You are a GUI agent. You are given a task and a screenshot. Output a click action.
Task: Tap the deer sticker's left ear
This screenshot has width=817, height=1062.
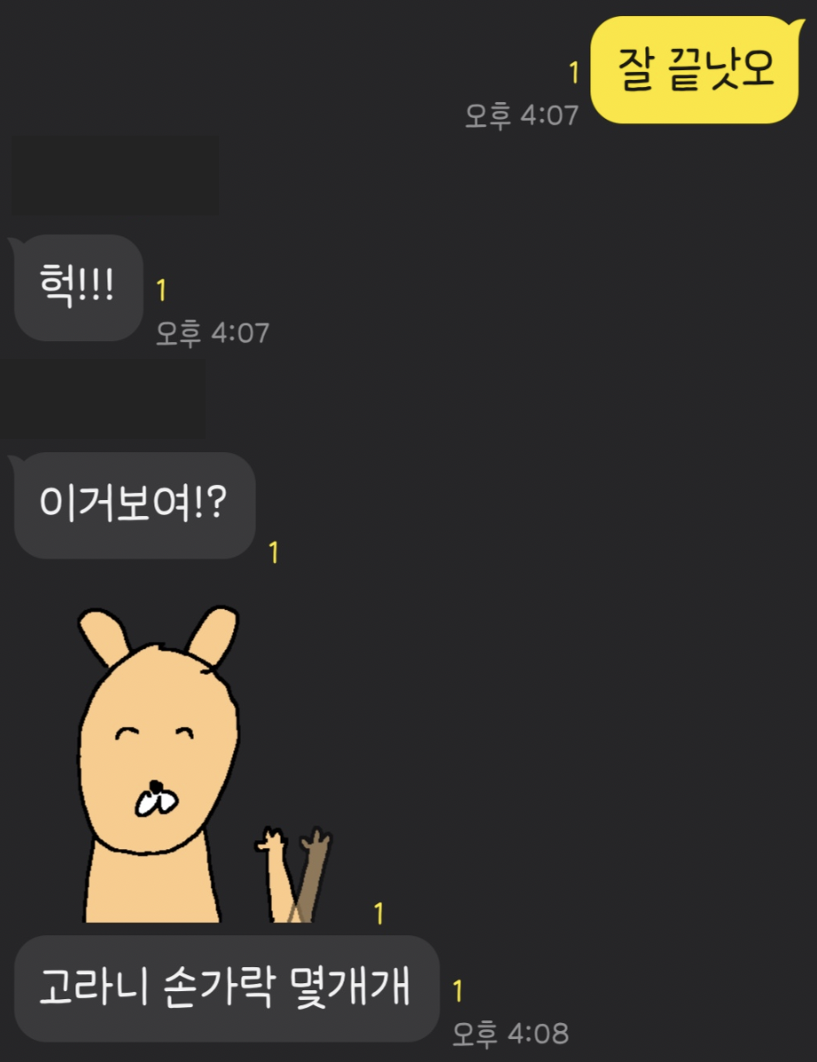[x=105, y=636]
